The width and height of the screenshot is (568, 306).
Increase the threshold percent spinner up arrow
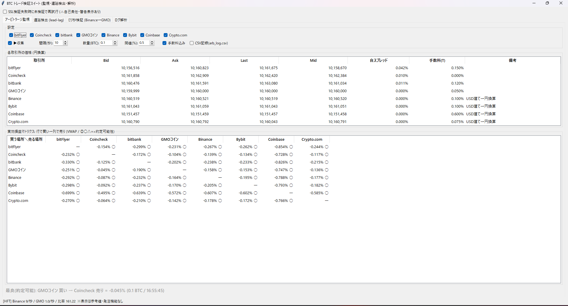pyautogui.click(x=152, y=42)
